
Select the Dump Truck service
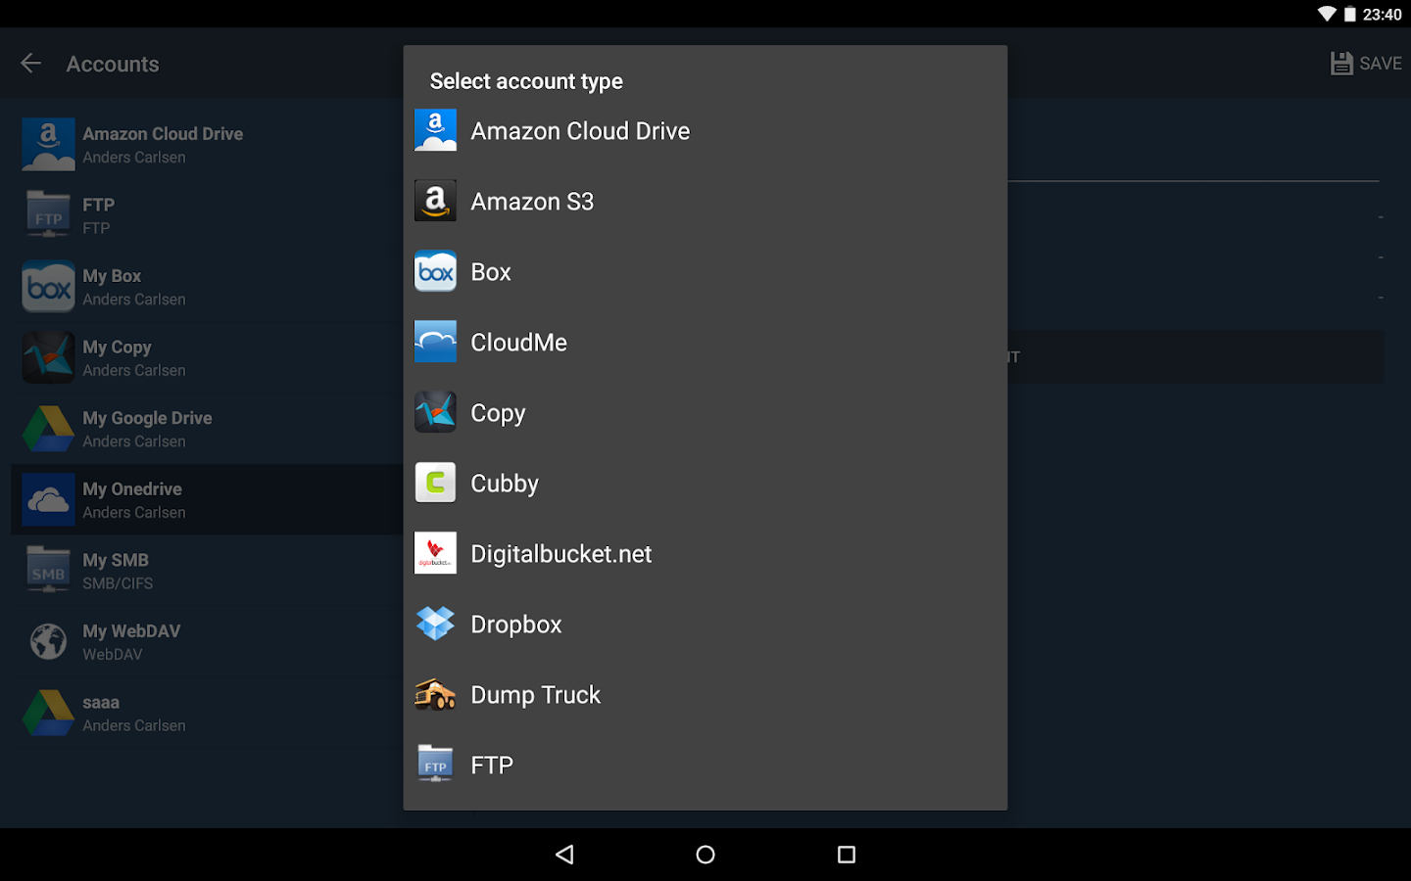click(535, 694)
